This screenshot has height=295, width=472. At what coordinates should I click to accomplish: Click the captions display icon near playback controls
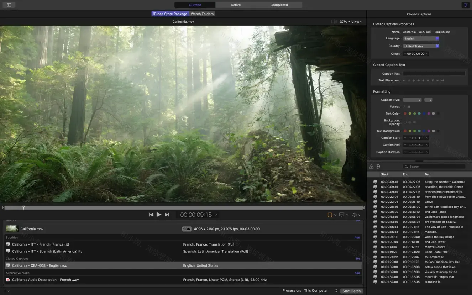341,215
